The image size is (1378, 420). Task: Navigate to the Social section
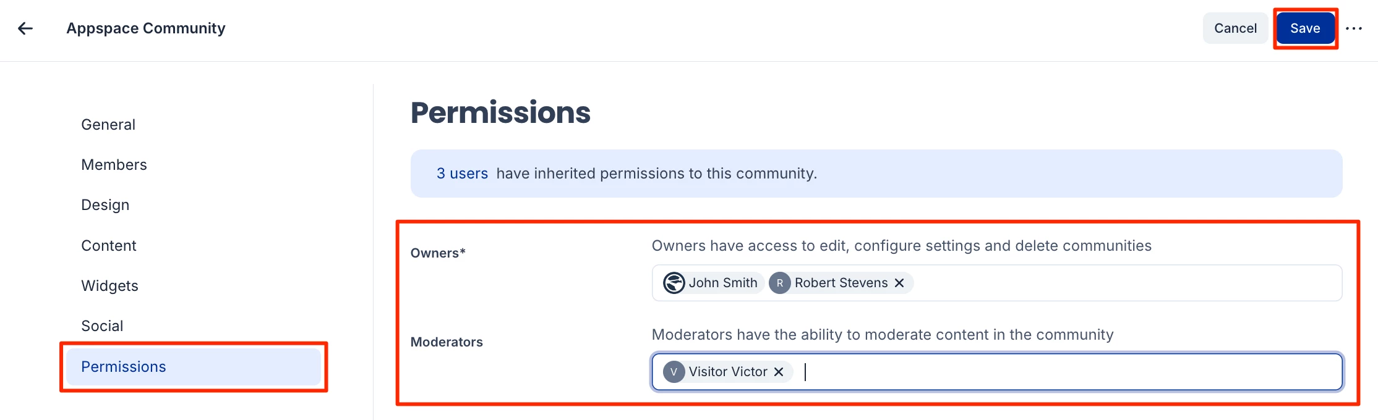click(102, 326)
